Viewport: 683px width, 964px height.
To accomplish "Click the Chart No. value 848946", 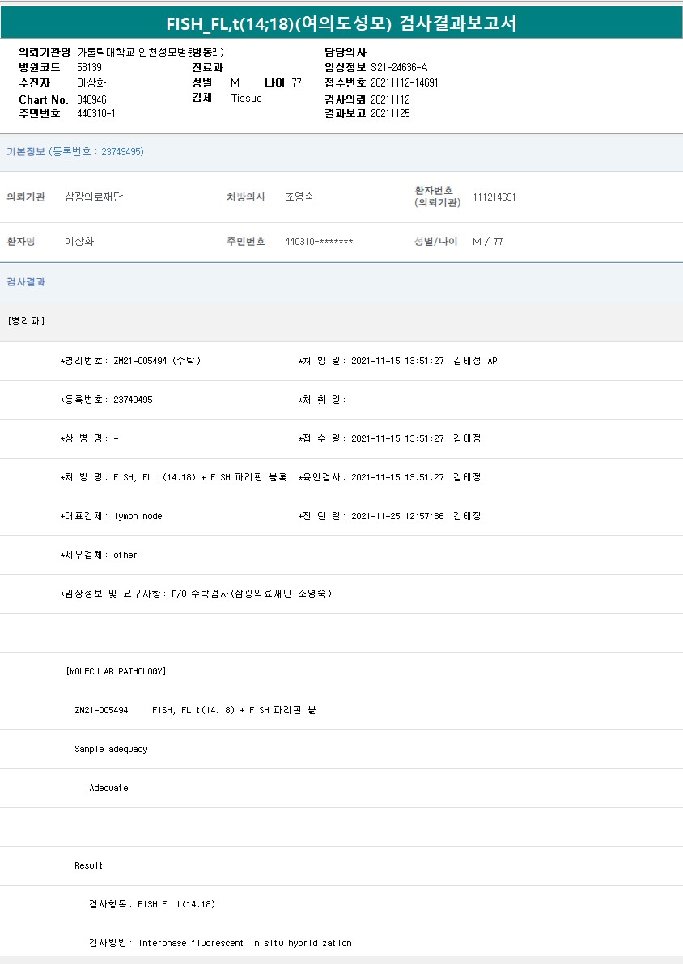I will (x=91, y=99).
